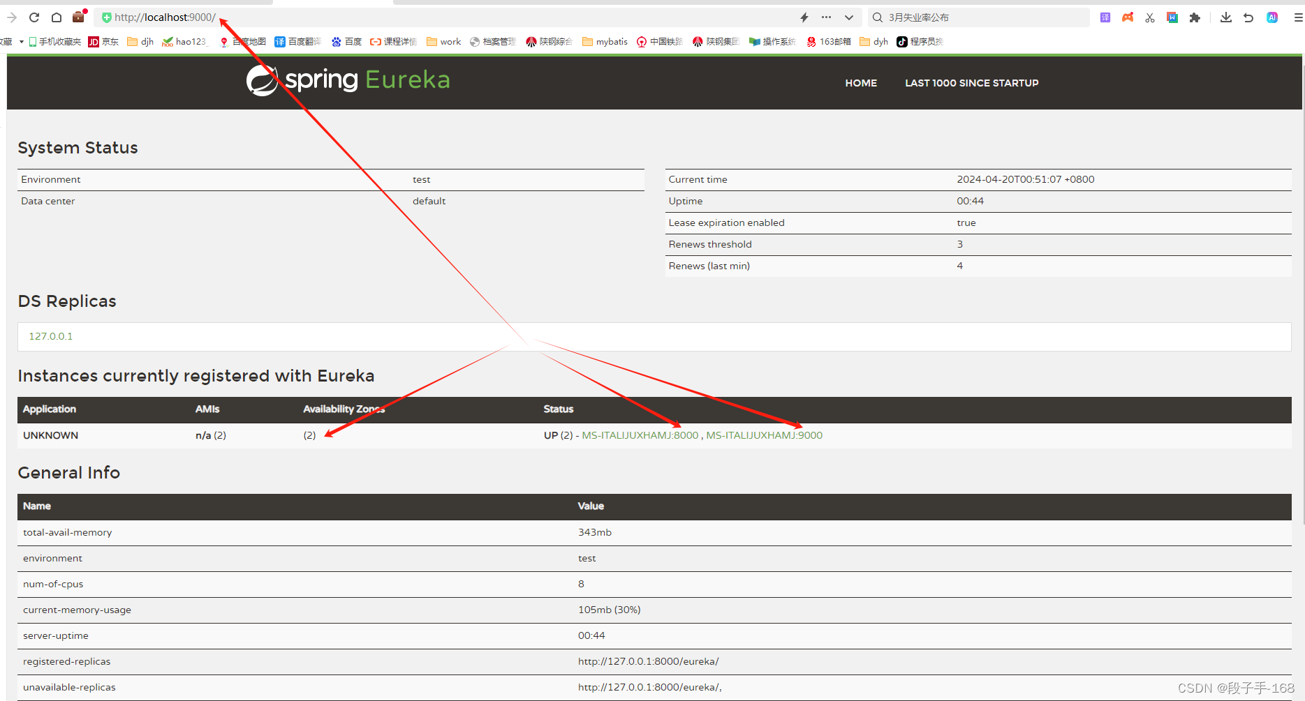Open the mybatis bookmark folder
The width and height of the screenshot is (1305, 701).
point(605,42)
